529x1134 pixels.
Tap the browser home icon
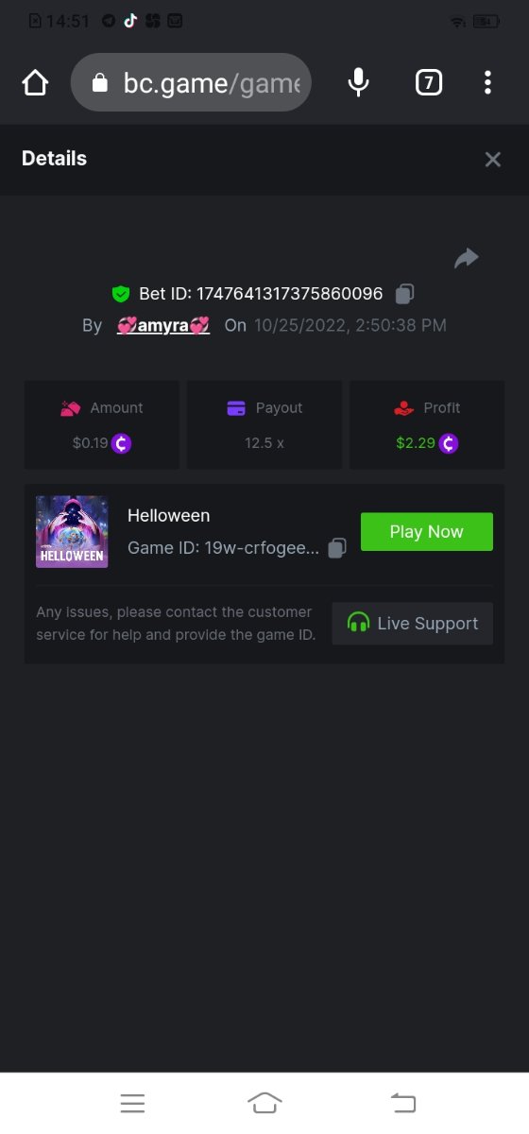click(x=35, y=83)
